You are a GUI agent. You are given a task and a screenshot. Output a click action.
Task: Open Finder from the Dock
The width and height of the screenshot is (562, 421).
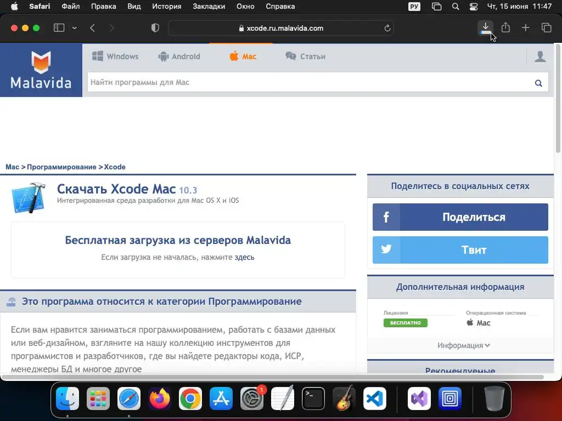click(x=68, y=399)
